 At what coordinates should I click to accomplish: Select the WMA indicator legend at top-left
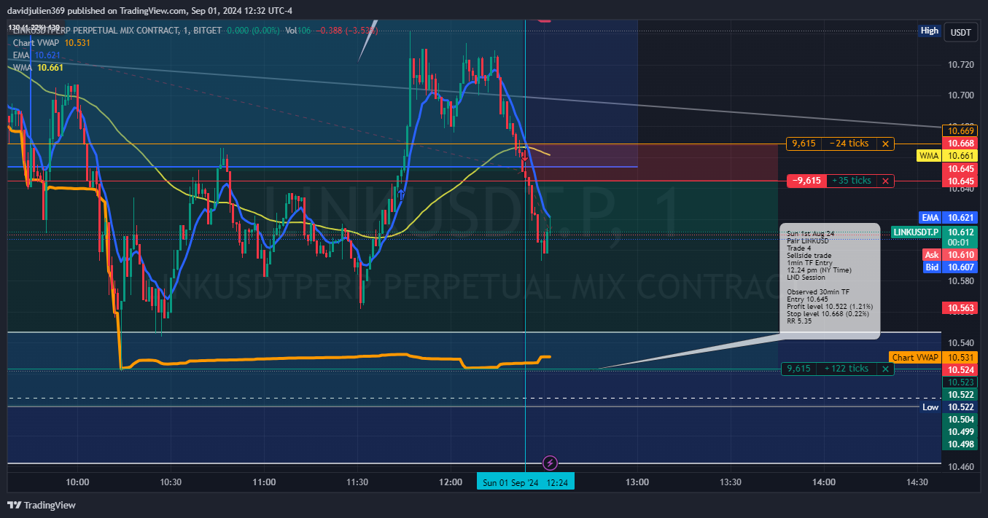click(38, 68)
